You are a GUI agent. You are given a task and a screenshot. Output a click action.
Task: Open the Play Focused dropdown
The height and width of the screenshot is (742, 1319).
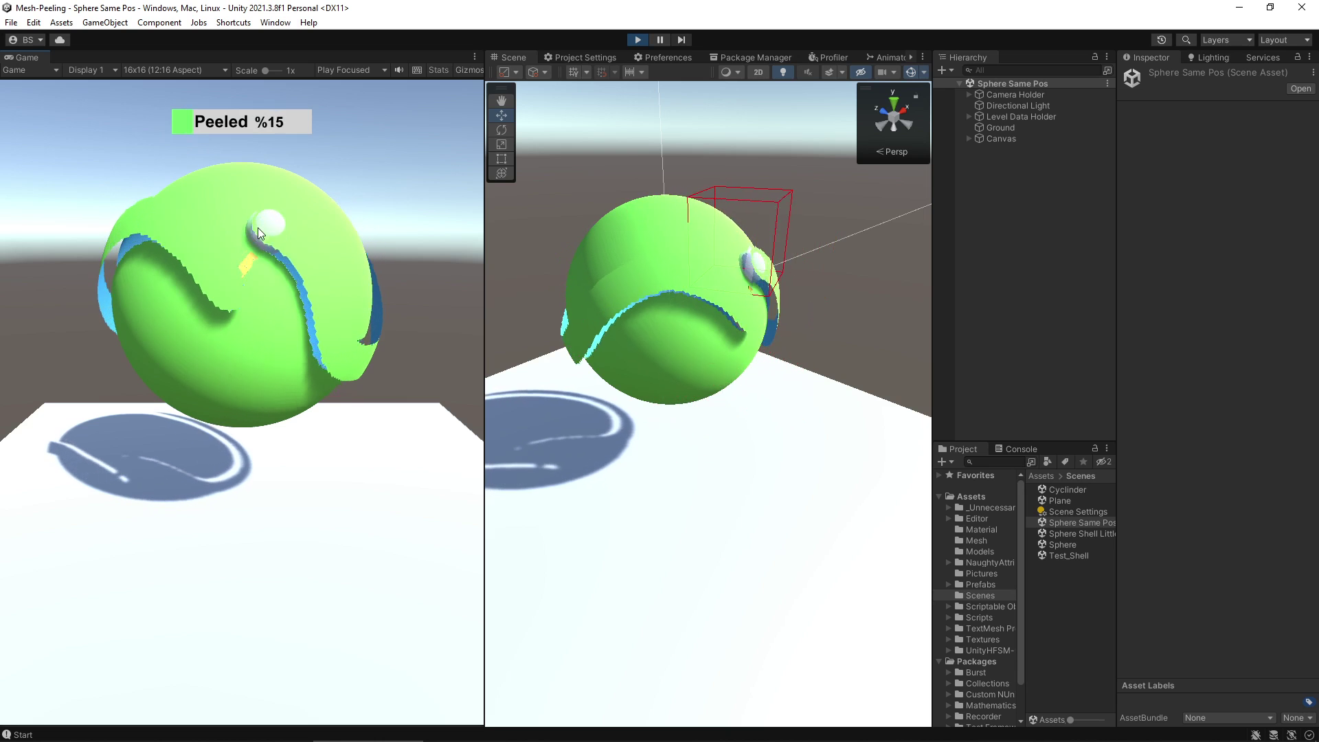351,70
